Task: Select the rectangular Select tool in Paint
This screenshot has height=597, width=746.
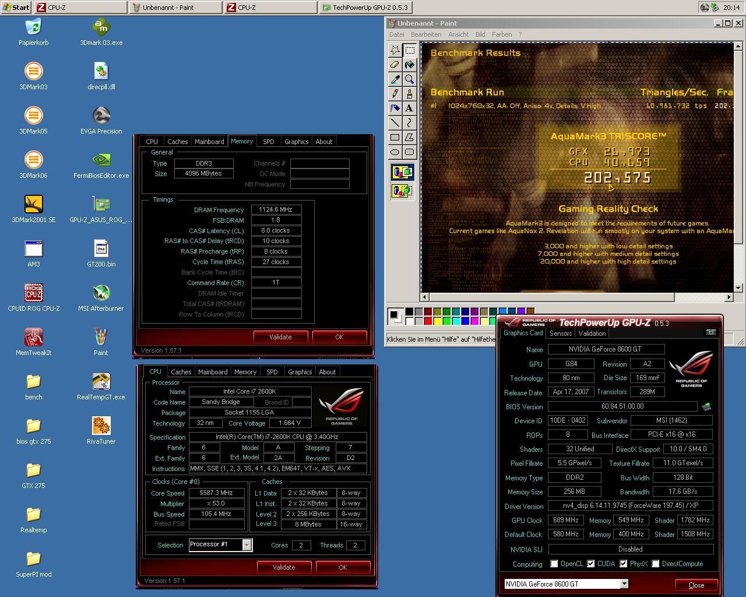Action: pyautogui.click(x=410, y=50)
